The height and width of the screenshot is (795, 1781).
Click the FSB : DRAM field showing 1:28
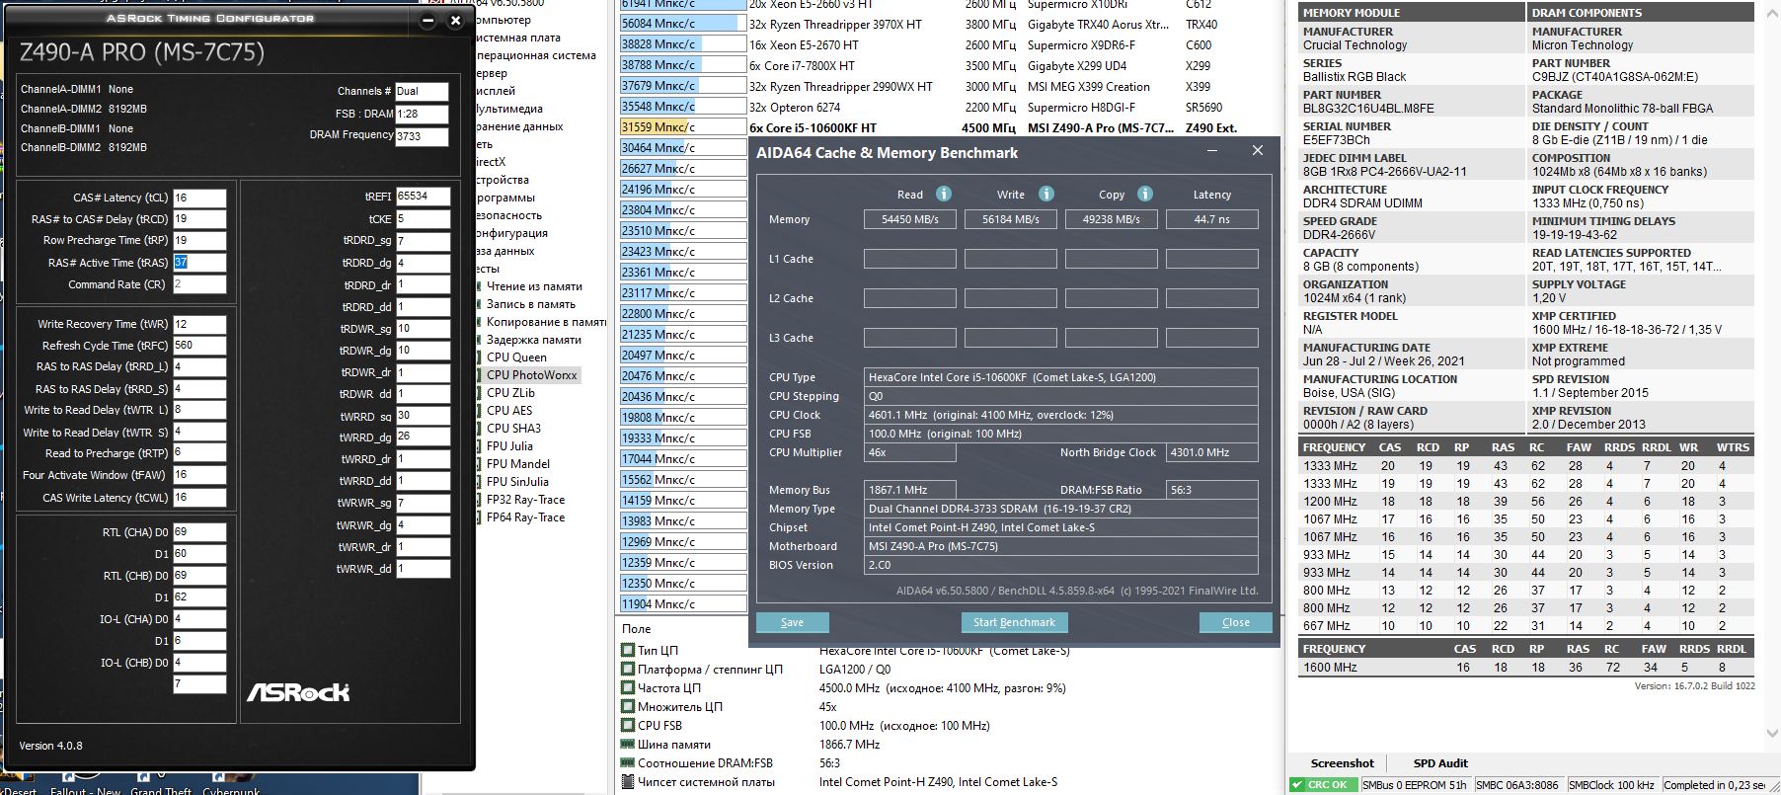422,115
